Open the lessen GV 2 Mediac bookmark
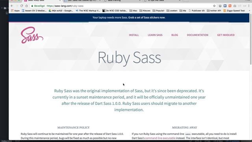 [34, 11]
